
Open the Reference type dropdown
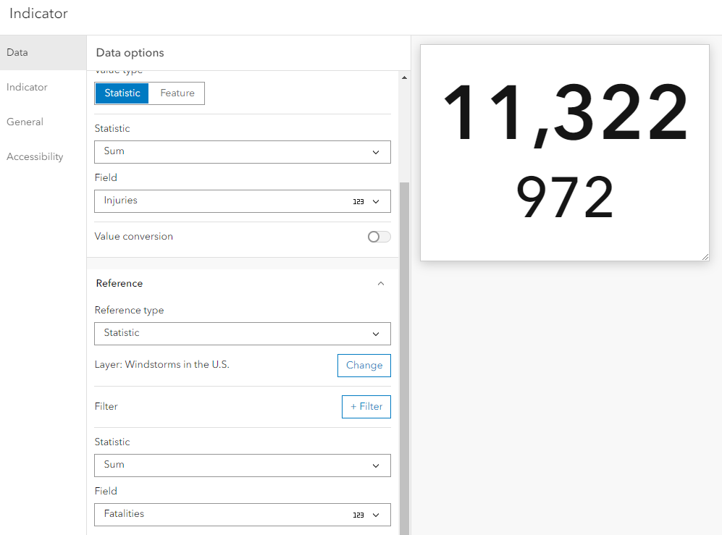pyautogui.click(x=242, y=334)
